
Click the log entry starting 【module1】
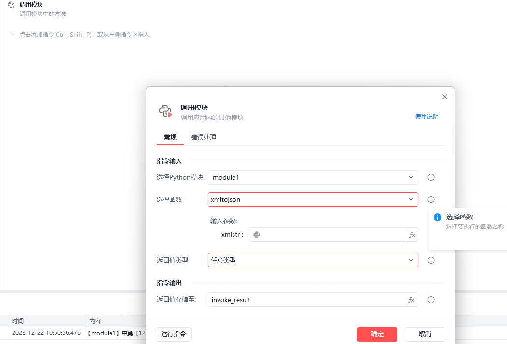point(116,333)
